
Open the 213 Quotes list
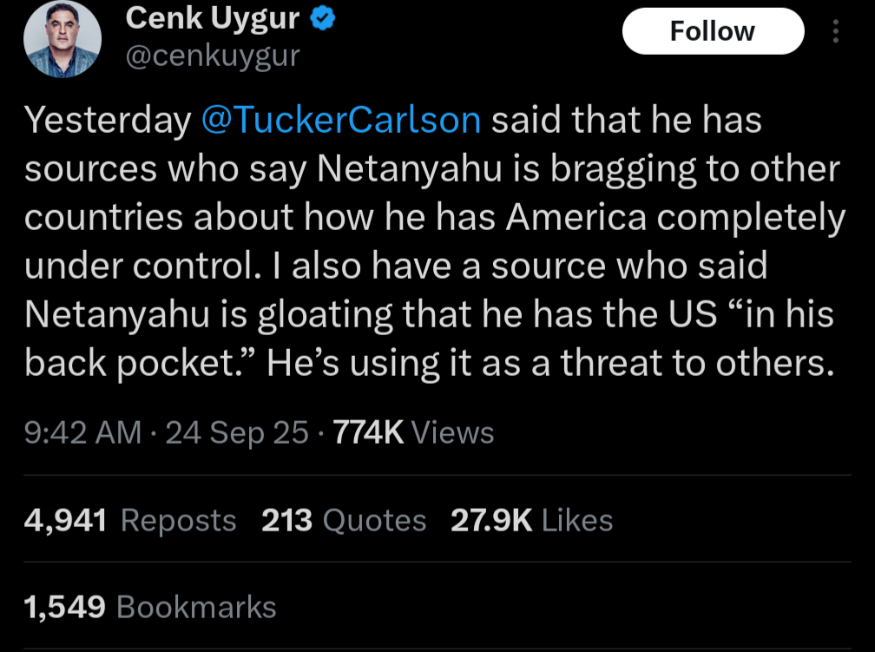pos(344,520)
